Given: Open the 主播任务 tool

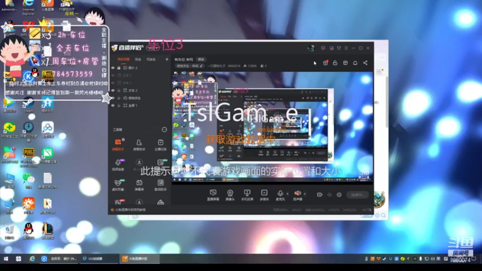Looking at the screenshot, I should (160, 145).
